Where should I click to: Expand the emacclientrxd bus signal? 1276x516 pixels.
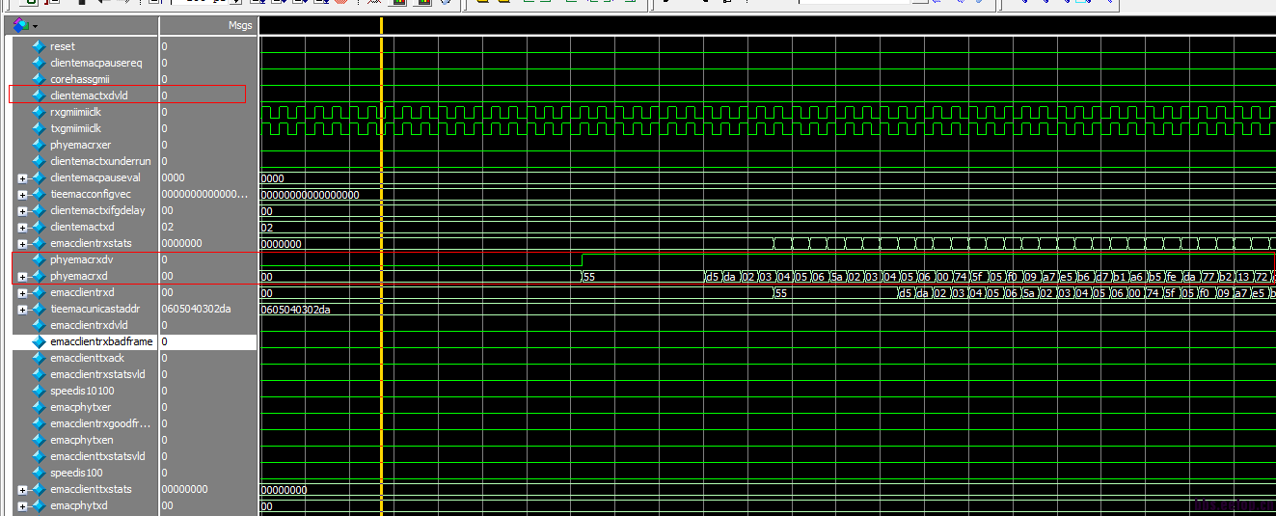21,292
